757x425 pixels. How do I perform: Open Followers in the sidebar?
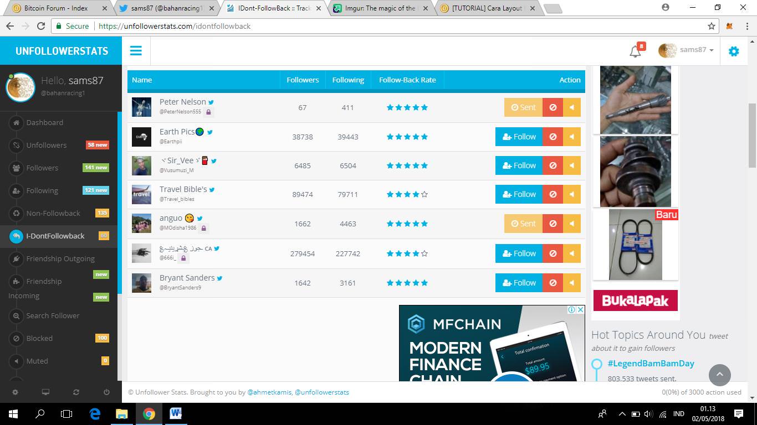pos(42,168)
